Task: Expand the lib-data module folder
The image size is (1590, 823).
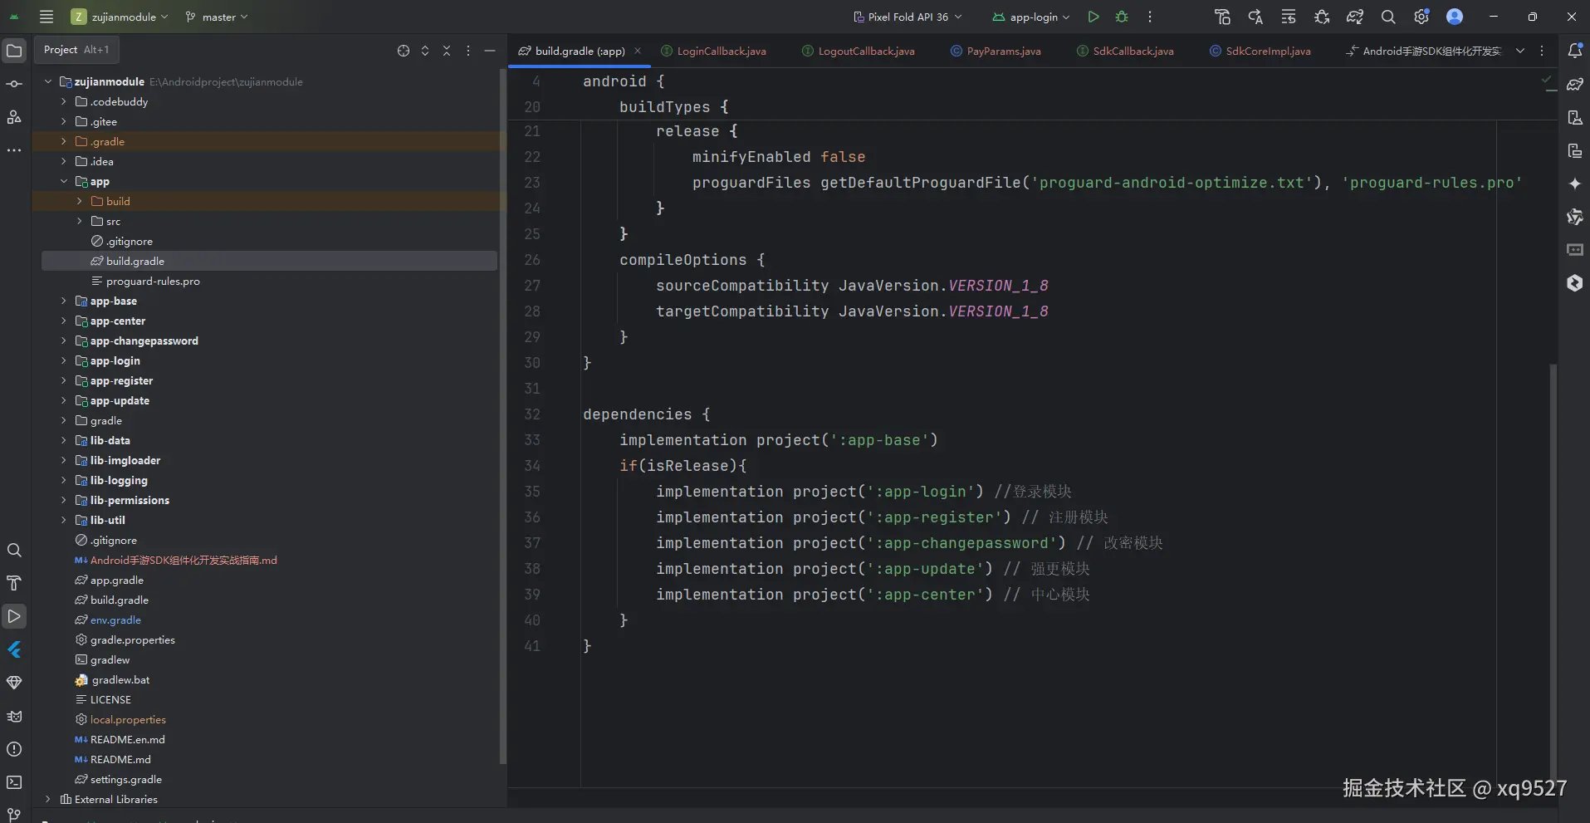Action: point(64,441)
